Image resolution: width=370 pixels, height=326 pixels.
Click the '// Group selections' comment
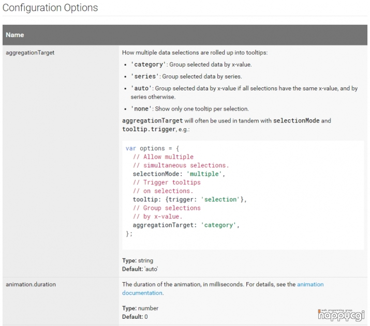[167, 208]
